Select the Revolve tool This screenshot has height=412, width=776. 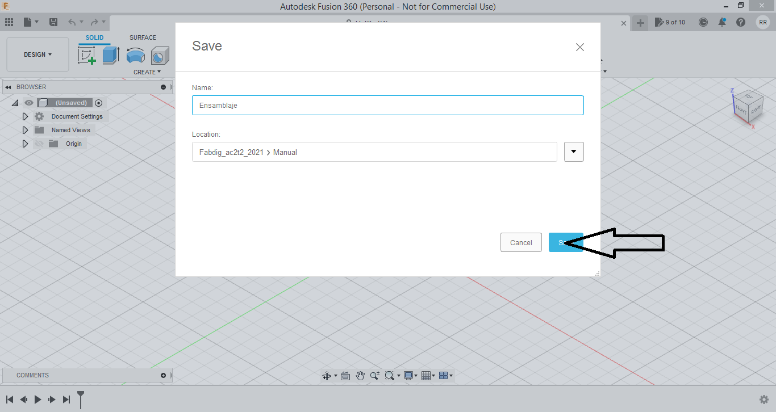tap(135, 56)
